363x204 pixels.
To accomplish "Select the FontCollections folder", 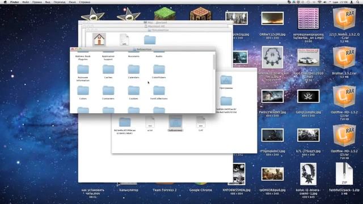I will [x=159, y=91].
